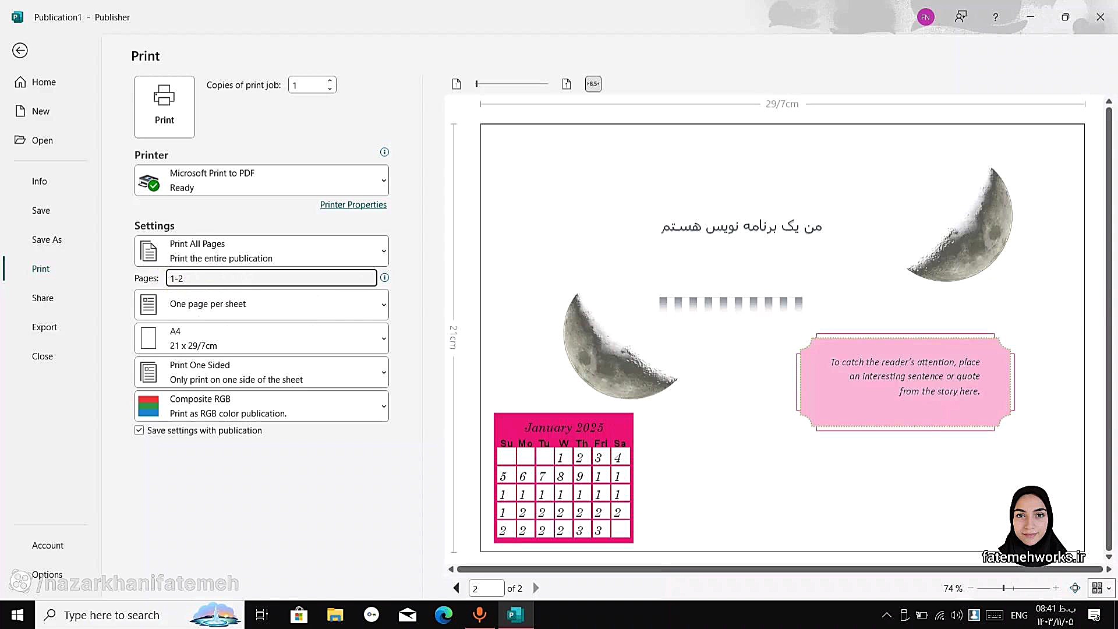The width and height of the screenshot is (1118, 629).
Task: Go to previous page in preview
Action: (457, 588)
